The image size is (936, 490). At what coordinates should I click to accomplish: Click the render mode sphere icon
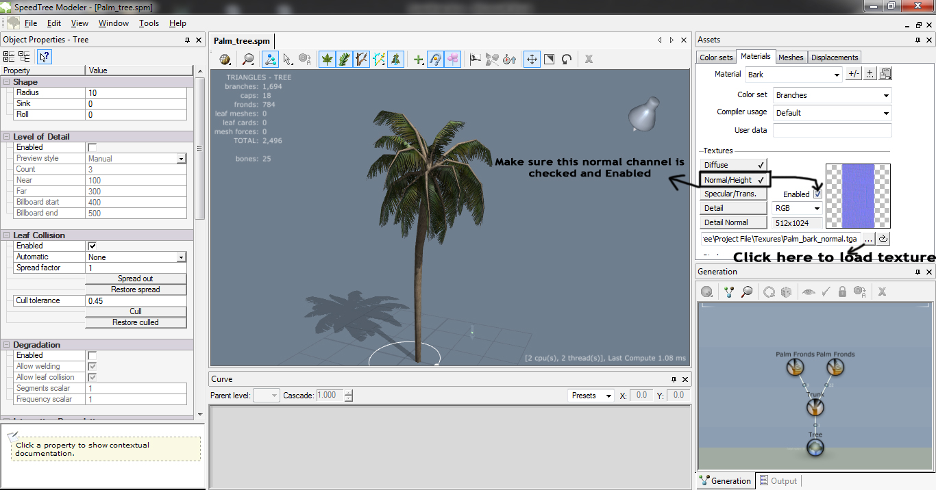225,60
